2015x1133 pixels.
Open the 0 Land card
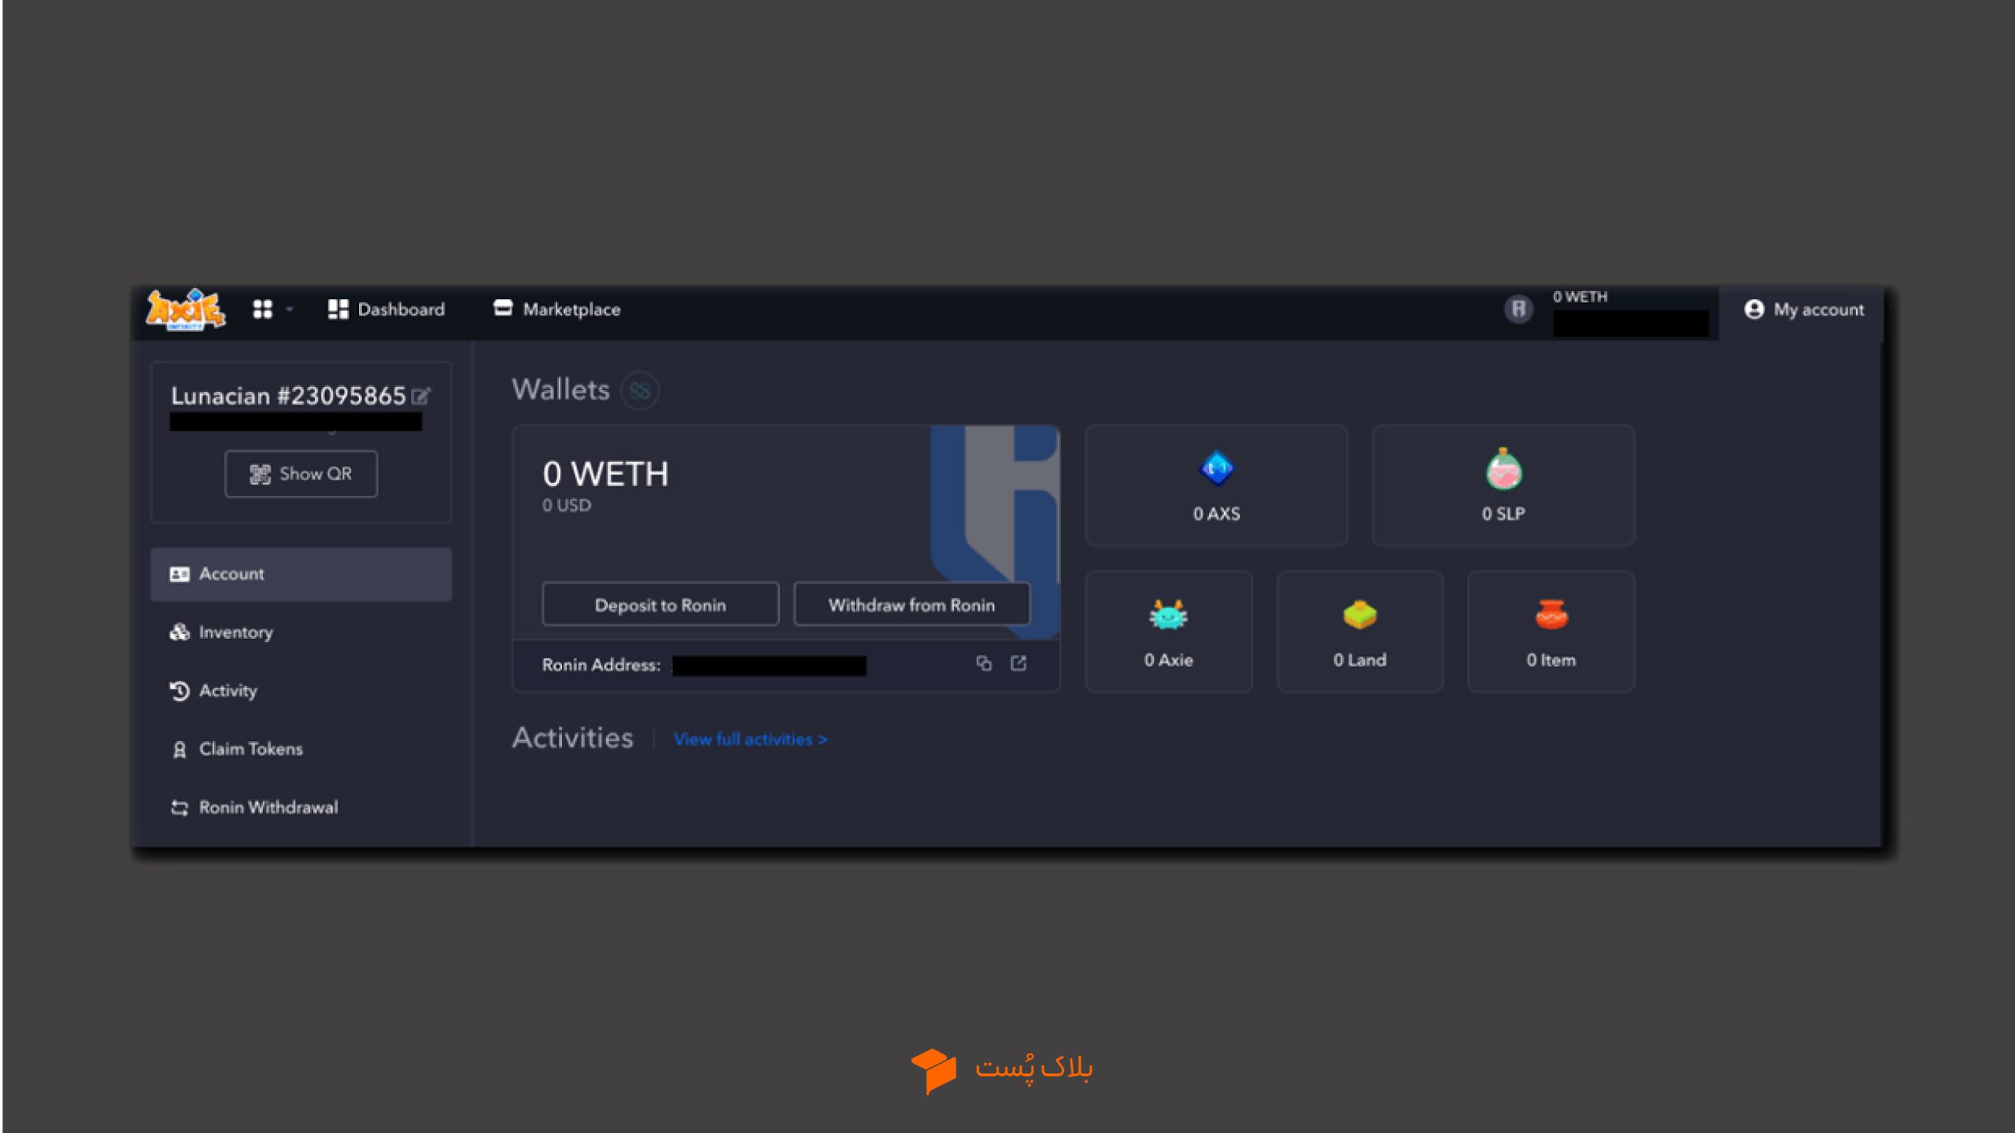click(1360, 632)
